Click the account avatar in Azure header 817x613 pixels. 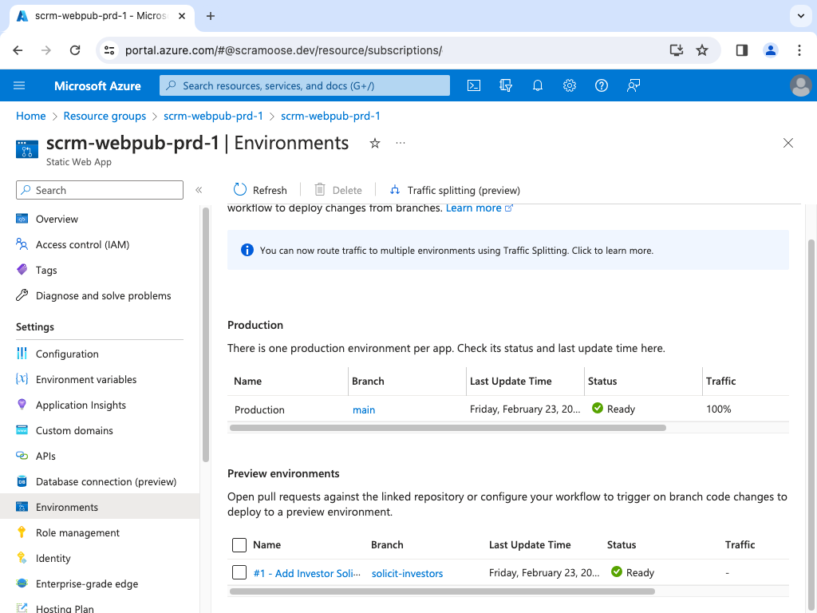click(x=801, y=85)
